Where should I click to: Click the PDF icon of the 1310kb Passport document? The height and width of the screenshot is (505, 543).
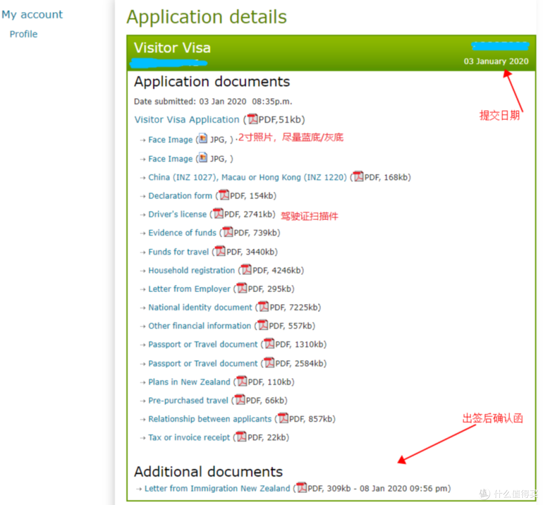click(269, 343)
